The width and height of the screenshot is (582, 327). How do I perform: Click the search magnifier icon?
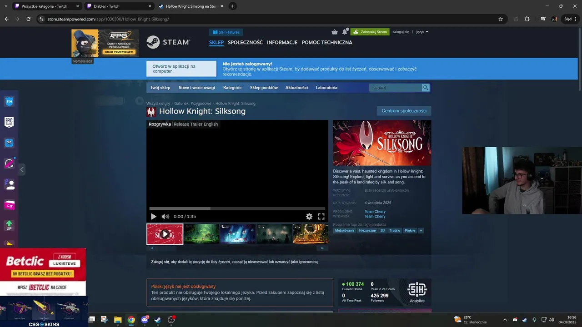click(426, 88)
